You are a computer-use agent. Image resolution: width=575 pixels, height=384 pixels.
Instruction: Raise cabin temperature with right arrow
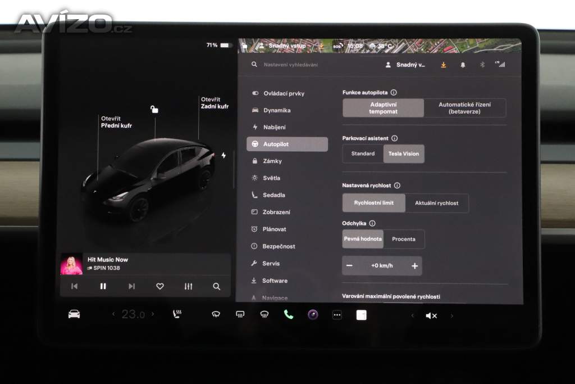point(153,314)
